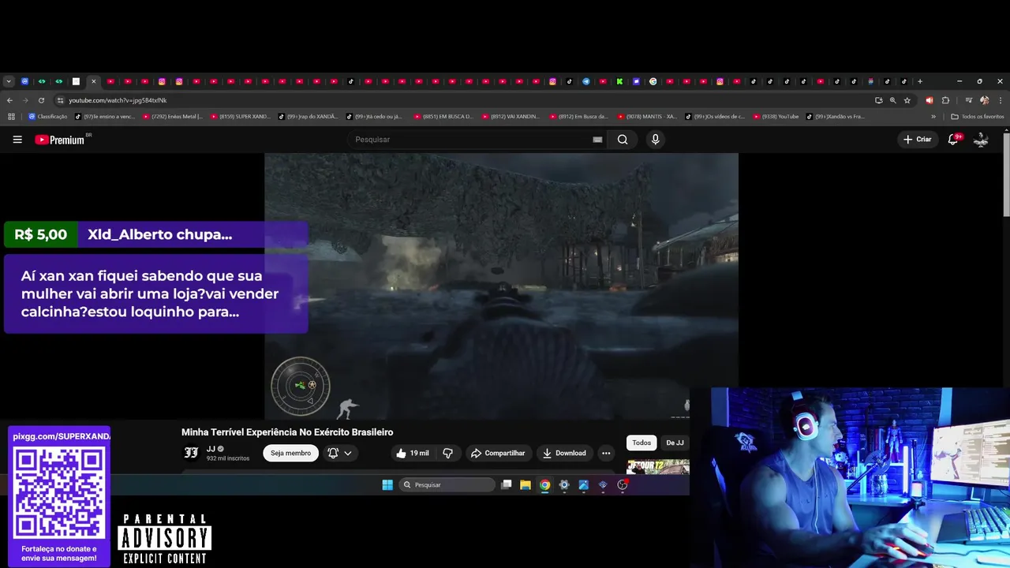Like the video showing 19 mil

click(x=413, y=453)
